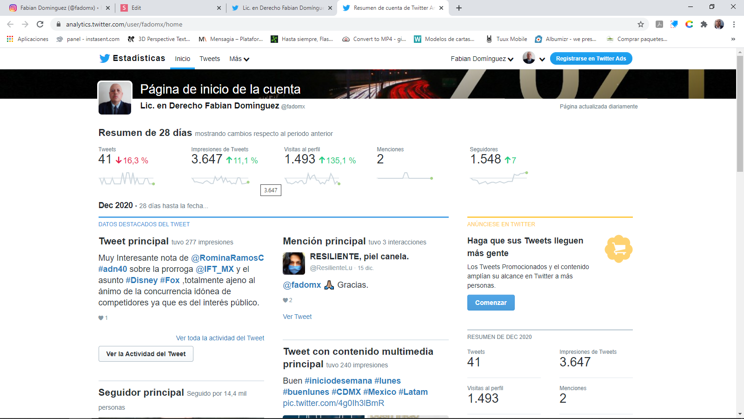The width and height of the screenshot is (744, 419).
Task: Open the Tweets tab in analytics nav
Action: tap(210, 59)
